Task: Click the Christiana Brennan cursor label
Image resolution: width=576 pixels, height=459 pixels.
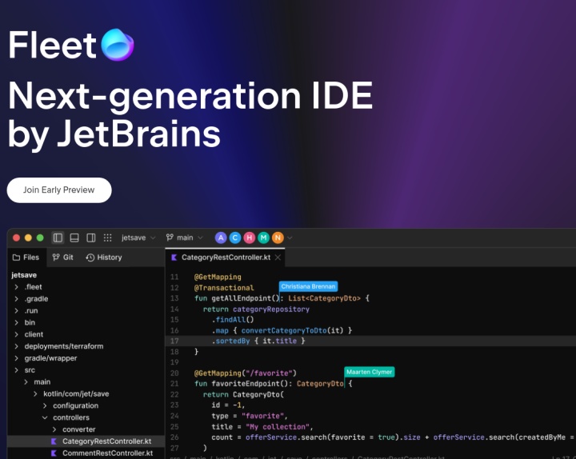Action: [308, 286]
